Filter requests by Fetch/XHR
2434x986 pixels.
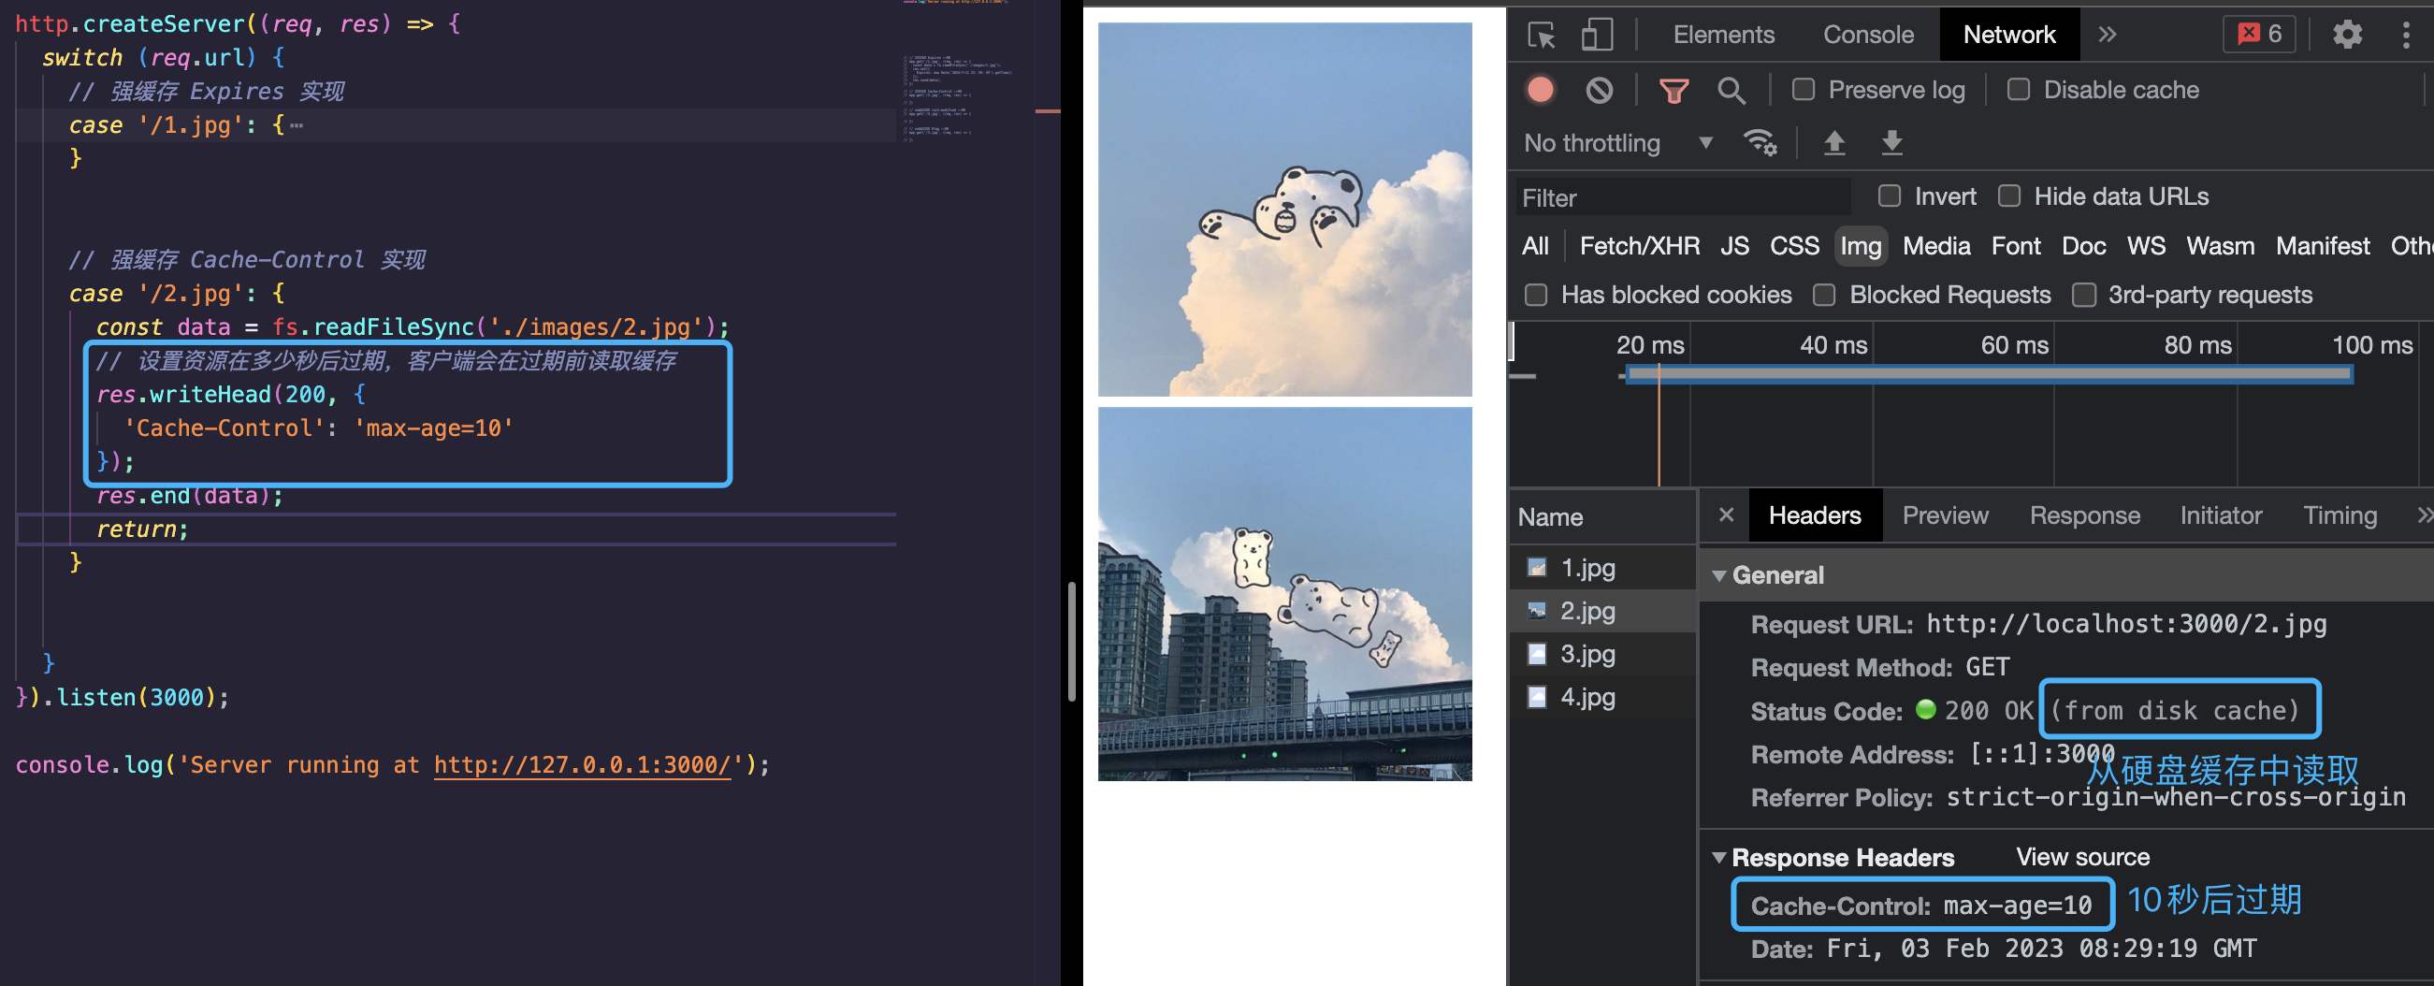click(1640, 246)
